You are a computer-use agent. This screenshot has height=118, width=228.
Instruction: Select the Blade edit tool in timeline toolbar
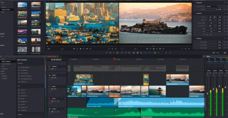pyautogui.click(x=118, y=53)
